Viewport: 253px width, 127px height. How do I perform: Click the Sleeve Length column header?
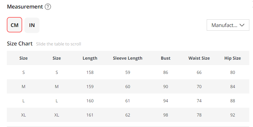[x=127, y=58]
